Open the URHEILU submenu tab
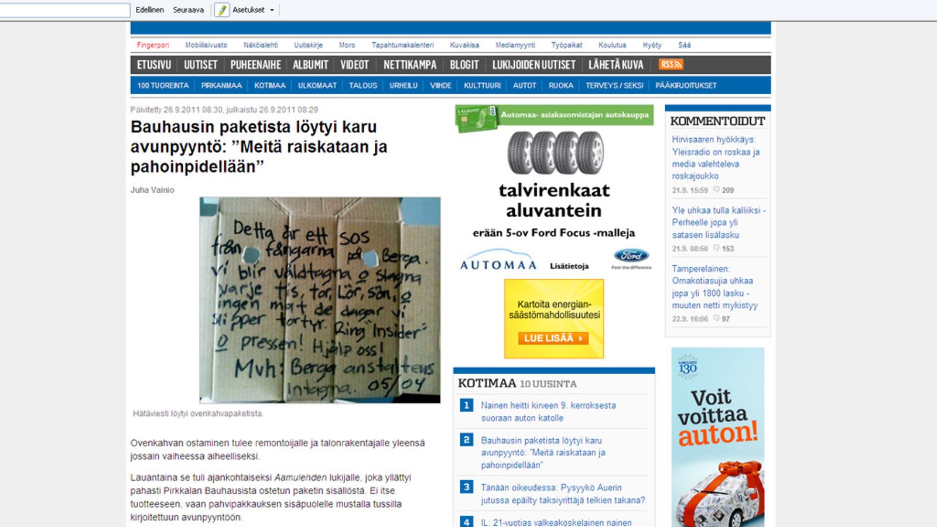This screenshot has width=937, height=527. coord(403,85)
